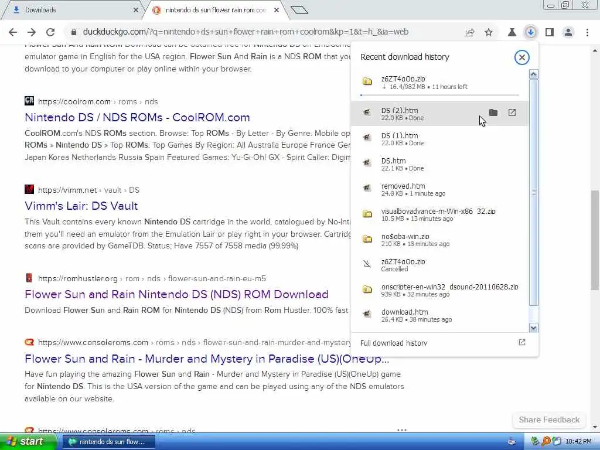Show DS (2).htm in folder
Viewport: 600px width, 450px height.
(493, 112)
